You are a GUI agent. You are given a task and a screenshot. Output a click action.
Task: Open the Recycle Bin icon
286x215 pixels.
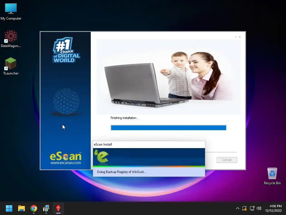pos(272,176)
